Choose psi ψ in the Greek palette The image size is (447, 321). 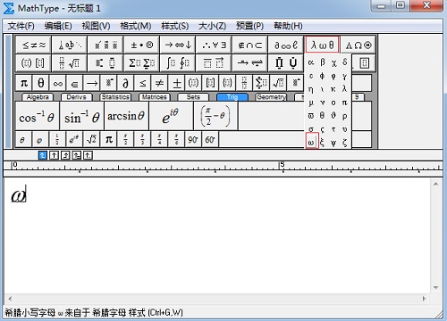coord(333,143)
